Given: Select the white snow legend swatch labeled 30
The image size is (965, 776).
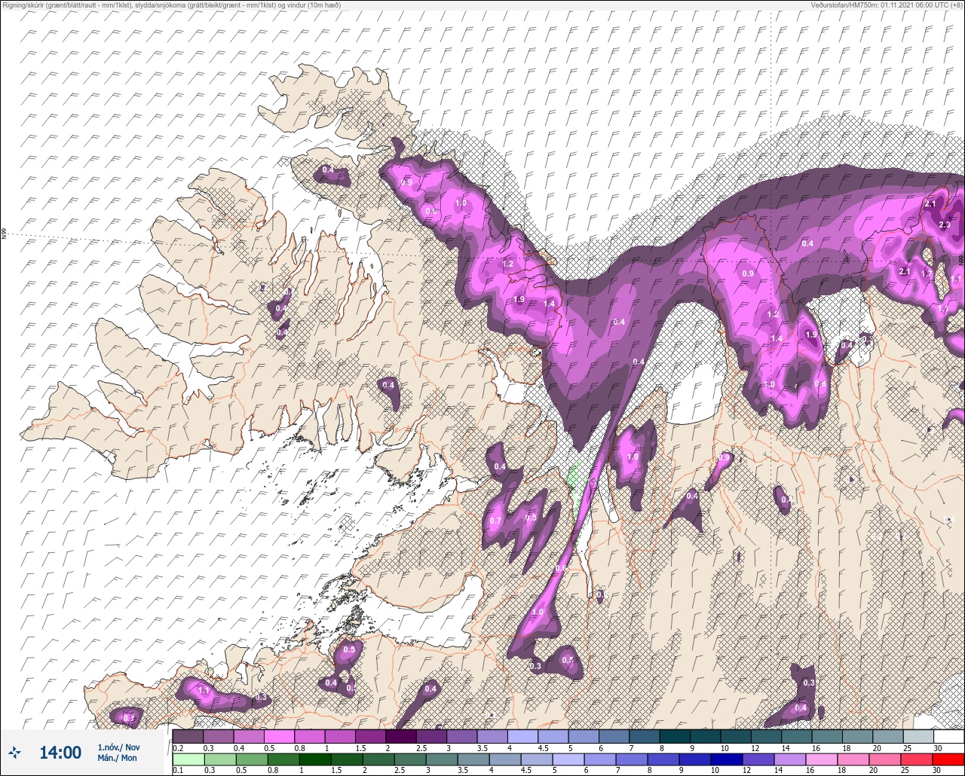Looking at the screenshot, I should pyautogui.click(x=949, y=736).
